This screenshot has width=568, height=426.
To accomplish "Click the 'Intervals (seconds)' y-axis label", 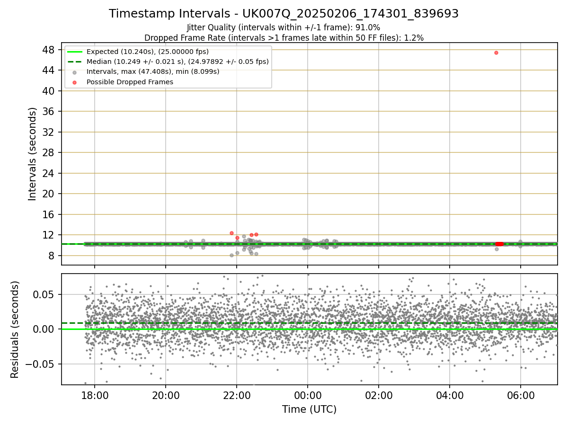I will coord(32,154).
